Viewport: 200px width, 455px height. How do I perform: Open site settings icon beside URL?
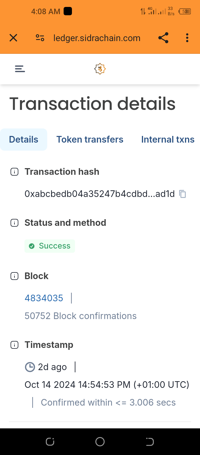pyautogui.click(x=40, y=38)
